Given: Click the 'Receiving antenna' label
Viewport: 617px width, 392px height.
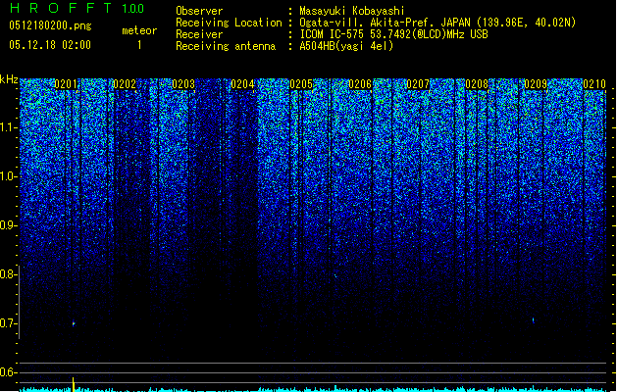Looking at the screenshot, I should click(226, 46).
